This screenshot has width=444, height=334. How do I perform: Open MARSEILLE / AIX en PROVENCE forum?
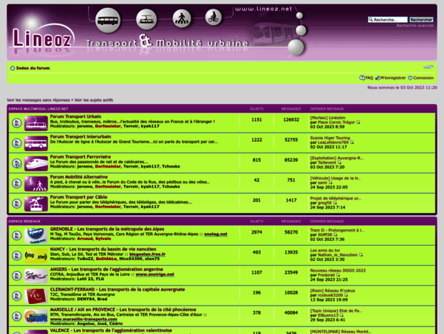coord(123,310)
